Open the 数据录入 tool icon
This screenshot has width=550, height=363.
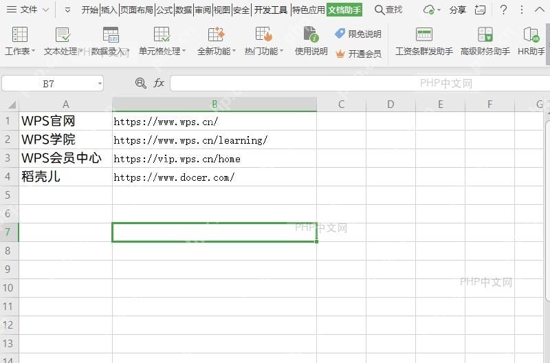click(111, 35)
